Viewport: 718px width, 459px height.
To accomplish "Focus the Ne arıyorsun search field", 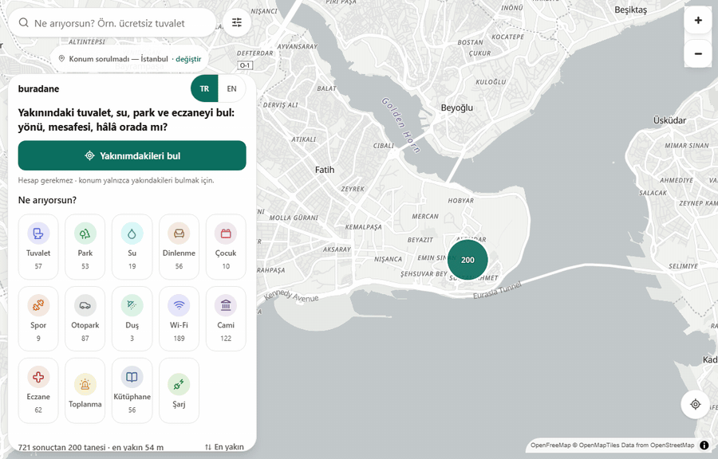I will coord(112,22).
